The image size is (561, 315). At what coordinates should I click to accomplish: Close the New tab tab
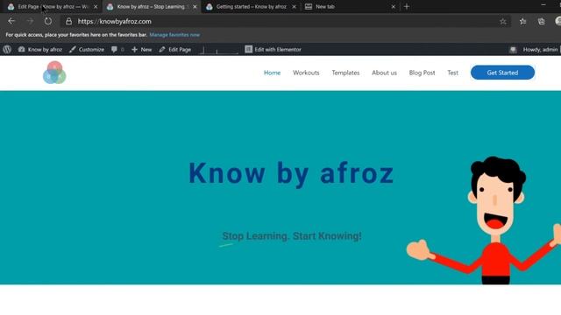[x=394, y=7]
